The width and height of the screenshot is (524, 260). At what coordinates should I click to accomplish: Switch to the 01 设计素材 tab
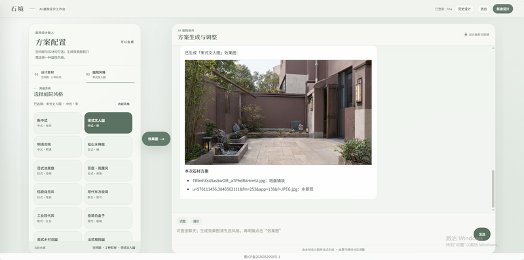tap(58, 74)
